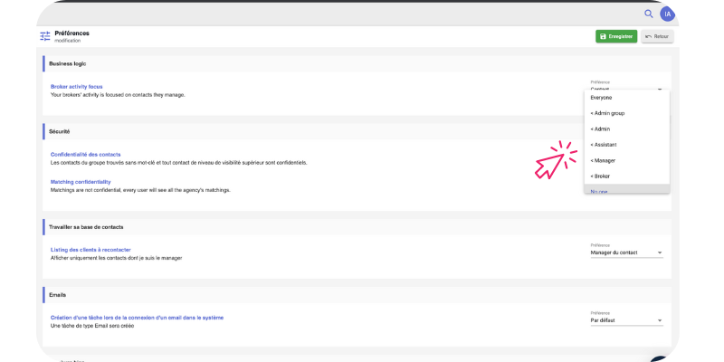Open the IA user avatar menu
Screen dimensions: 724x362
668,14
